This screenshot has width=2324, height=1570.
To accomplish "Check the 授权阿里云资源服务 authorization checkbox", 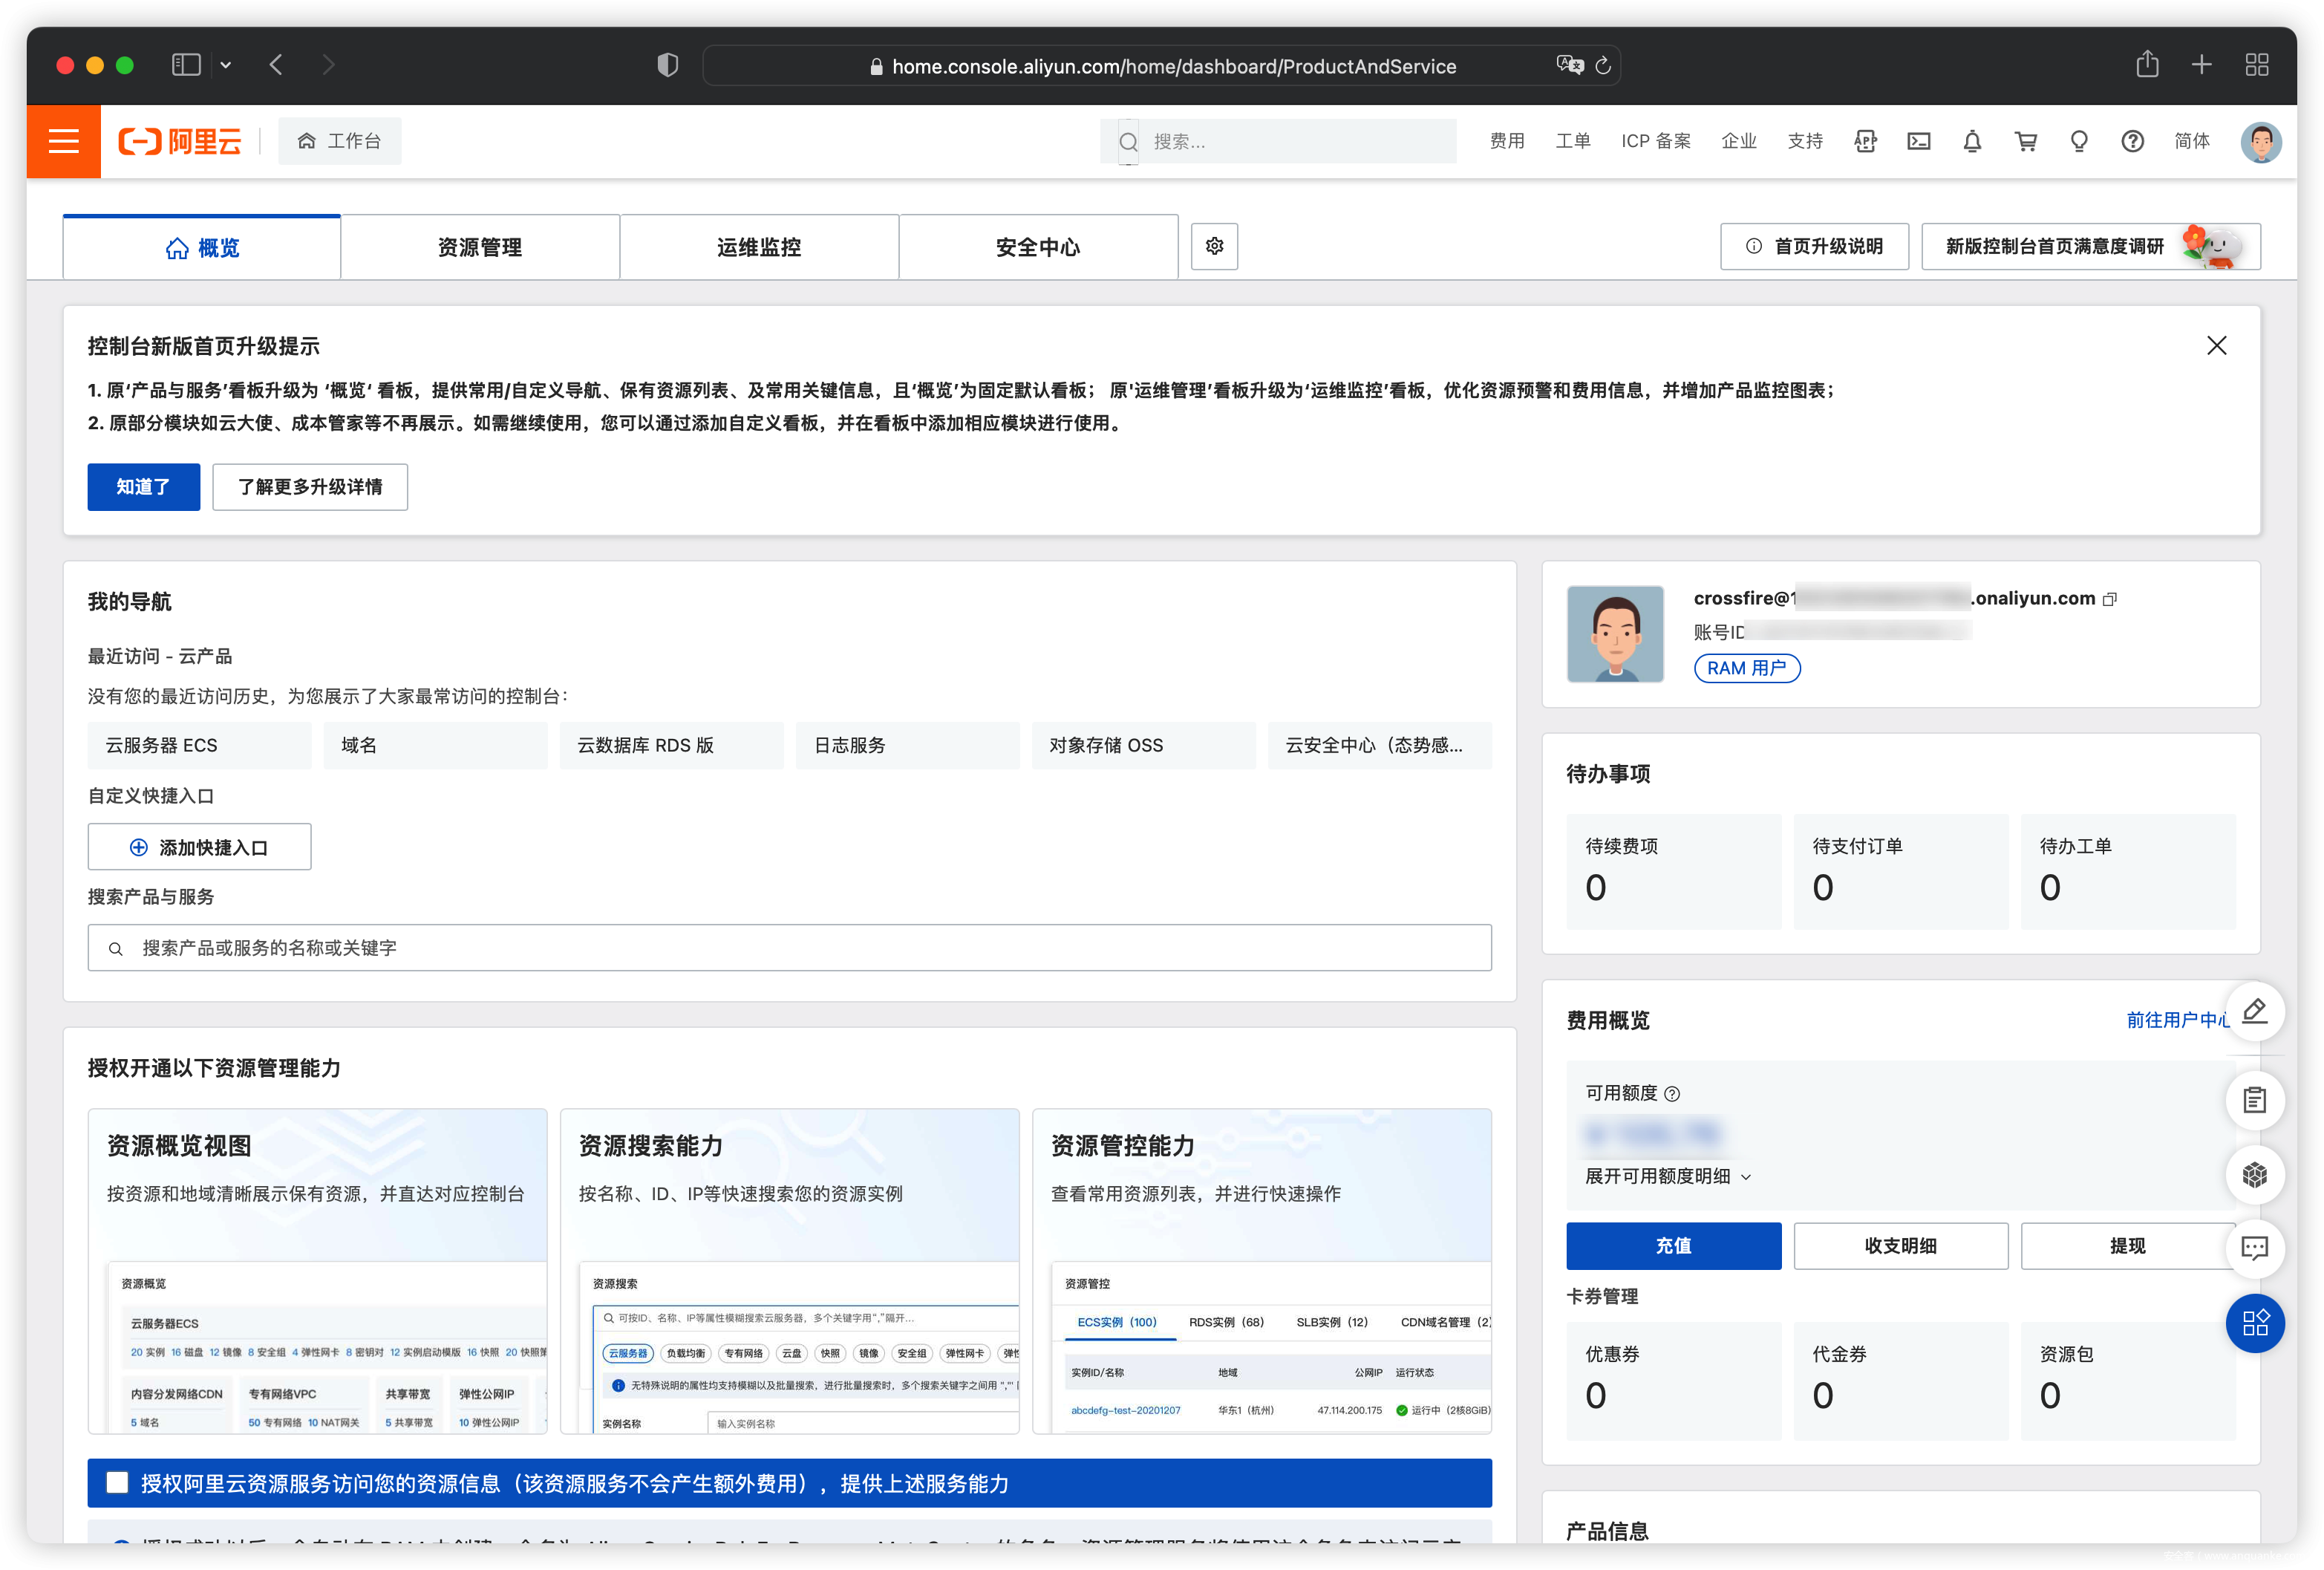I will [118, 1482].
